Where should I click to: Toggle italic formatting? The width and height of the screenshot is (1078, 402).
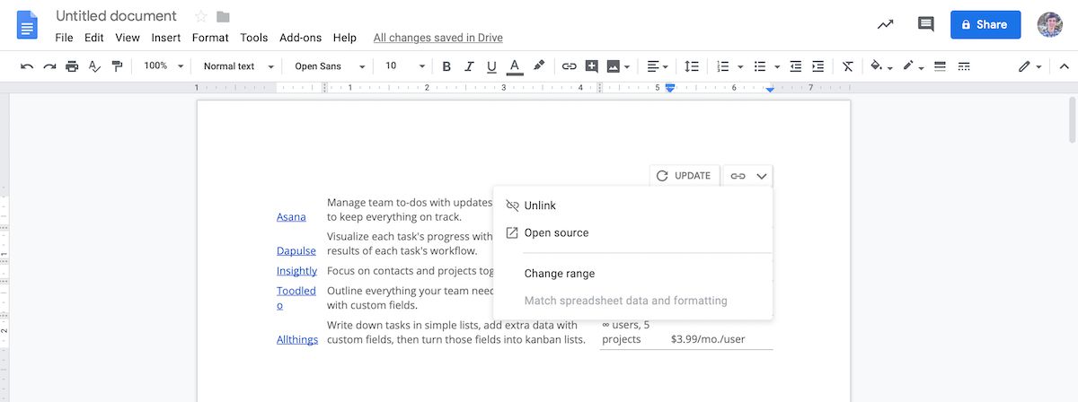click(x=469, y=66)
